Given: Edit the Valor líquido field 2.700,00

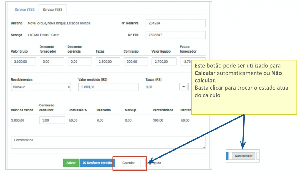Looking at the screenshot, I should [164, 62].
